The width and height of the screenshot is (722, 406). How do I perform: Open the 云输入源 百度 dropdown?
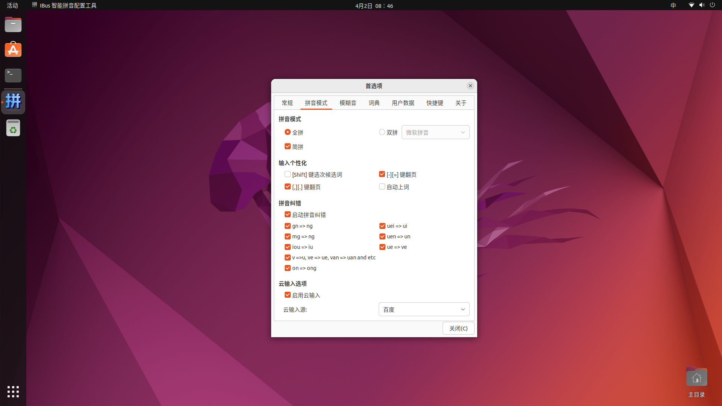(x=424, y=309)
